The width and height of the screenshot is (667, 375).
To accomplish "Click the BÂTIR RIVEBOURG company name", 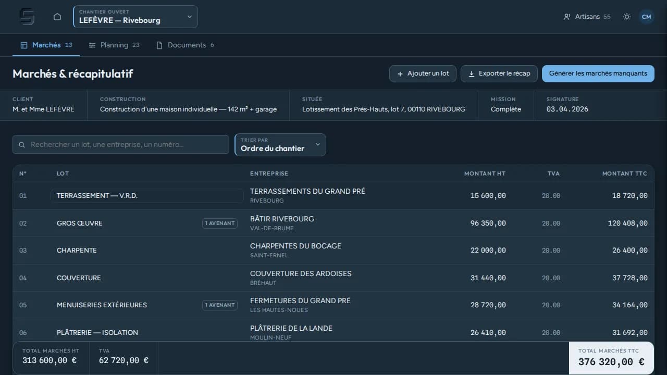I will pyautogui.click(x=282, y=219).
